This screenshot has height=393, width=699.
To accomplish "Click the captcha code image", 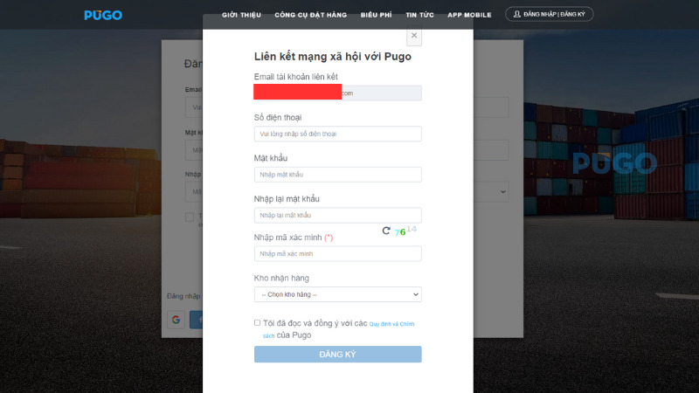I will click(x=405, y=231).
